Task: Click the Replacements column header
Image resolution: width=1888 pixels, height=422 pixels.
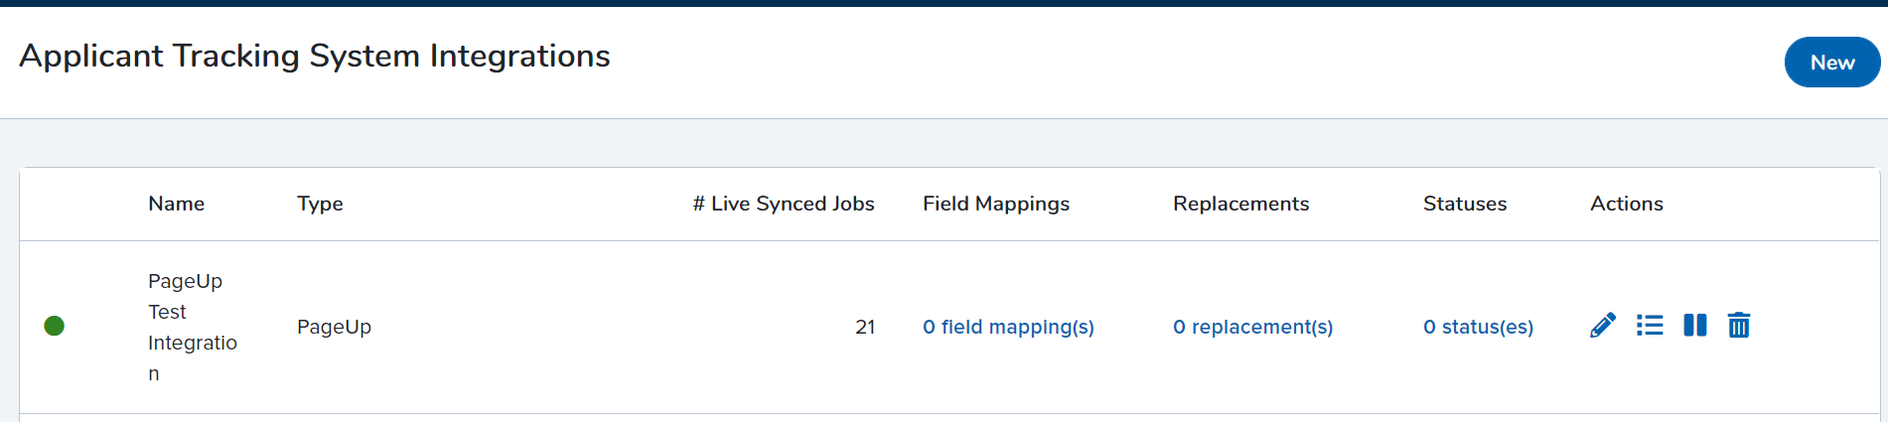Action: (x=1241, y=204)
